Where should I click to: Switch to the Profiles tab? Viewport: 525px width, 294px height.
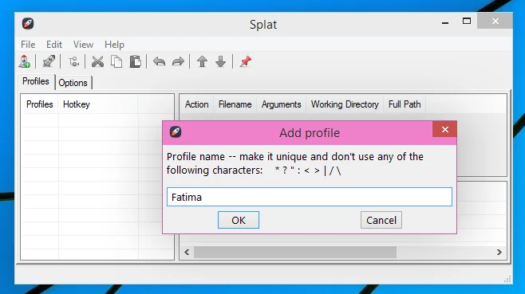(x=36, y=81)
